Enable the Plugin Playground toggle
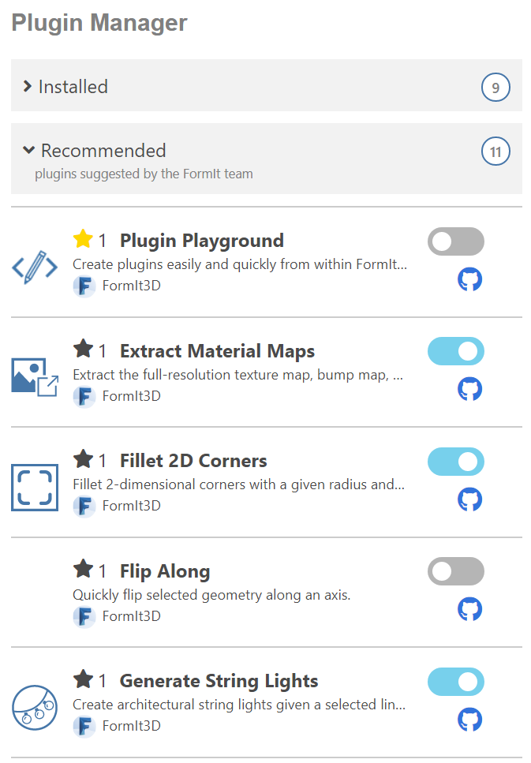This screenshot has height=763, width=531. pos(456,241)
